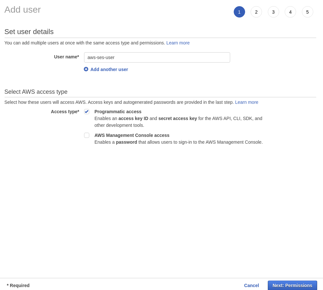This screenshot has height=290, width=323.
Task: Click the Add another user link
Action: [x=109, y=69]
